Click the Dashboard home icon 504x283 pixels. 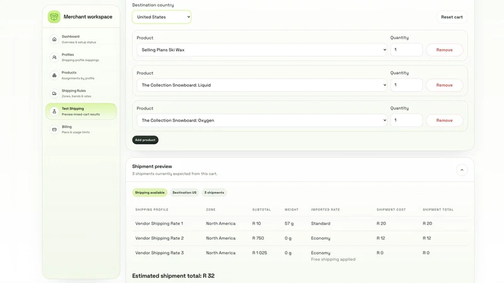coord(54,39)
